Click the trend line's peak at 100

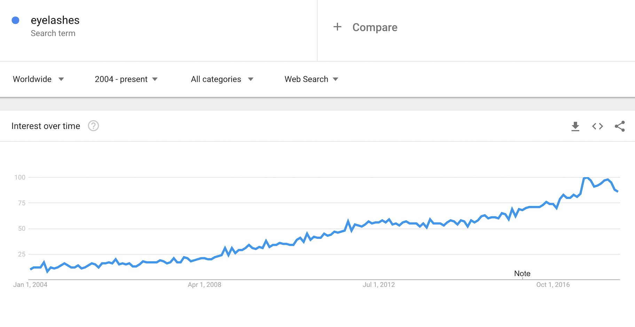586,178
